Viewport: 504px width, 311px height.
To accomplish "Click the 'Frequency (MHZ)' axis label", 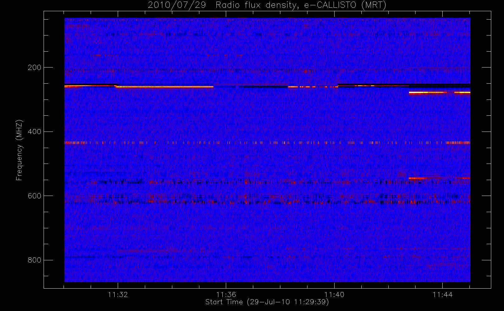I will [x=19, y=150].
